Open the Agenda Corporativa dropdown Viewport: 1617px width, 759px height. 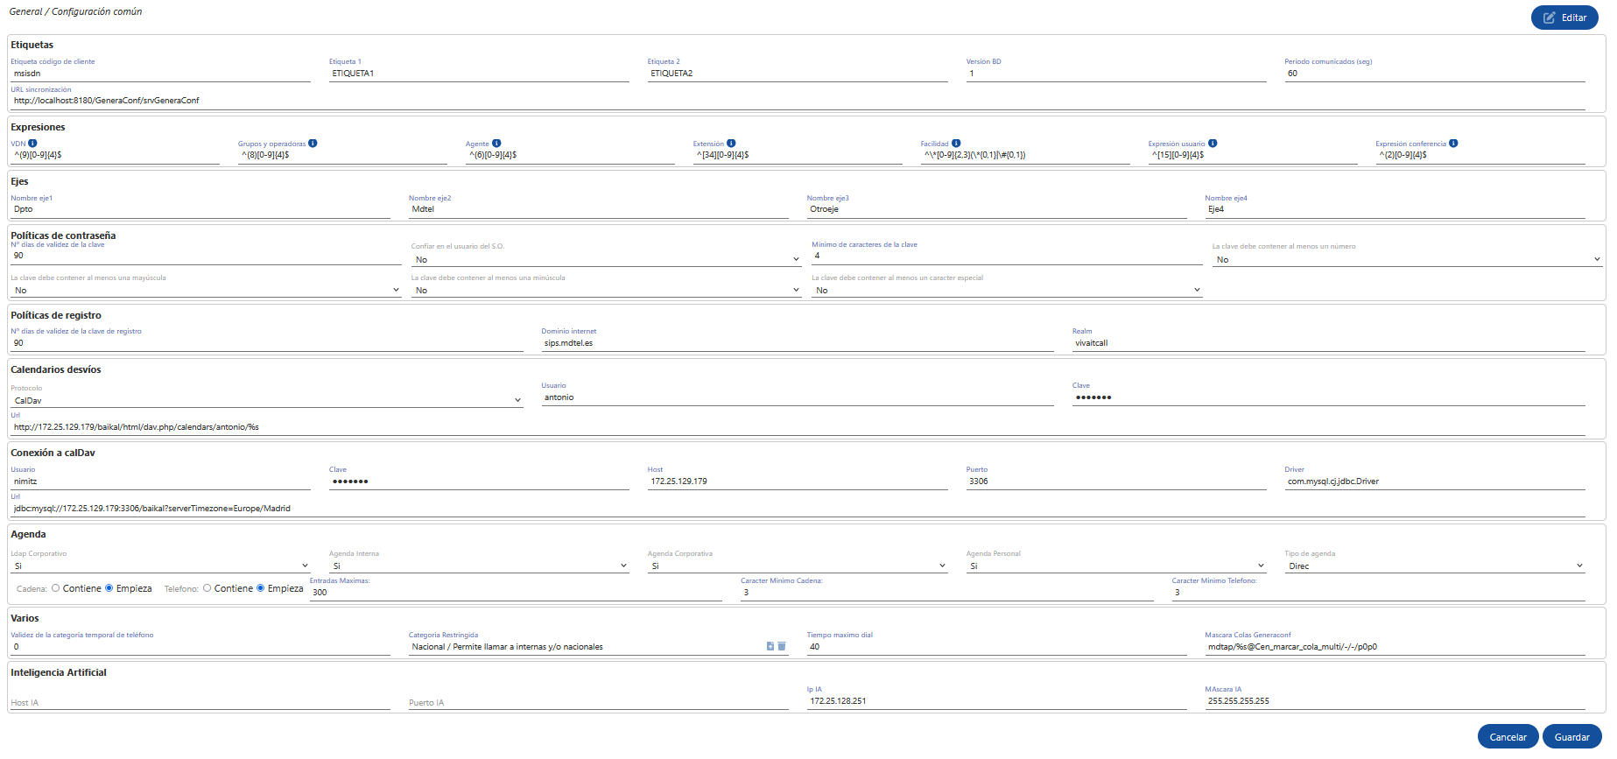click(798, 566)
